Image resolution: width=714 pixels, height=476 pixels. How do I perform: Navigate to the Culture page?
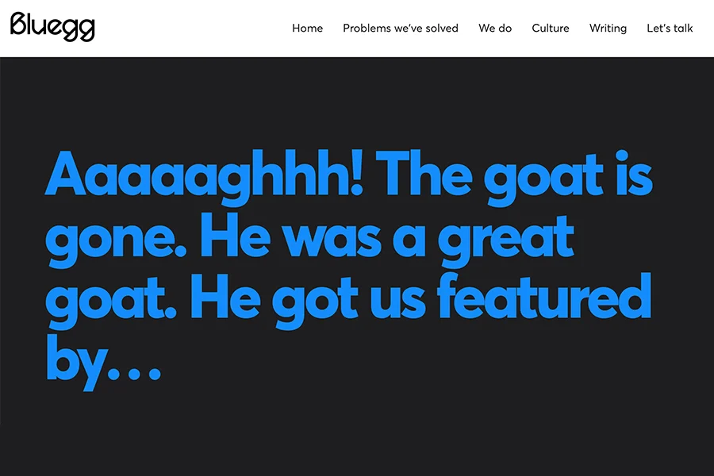point(551,29)
